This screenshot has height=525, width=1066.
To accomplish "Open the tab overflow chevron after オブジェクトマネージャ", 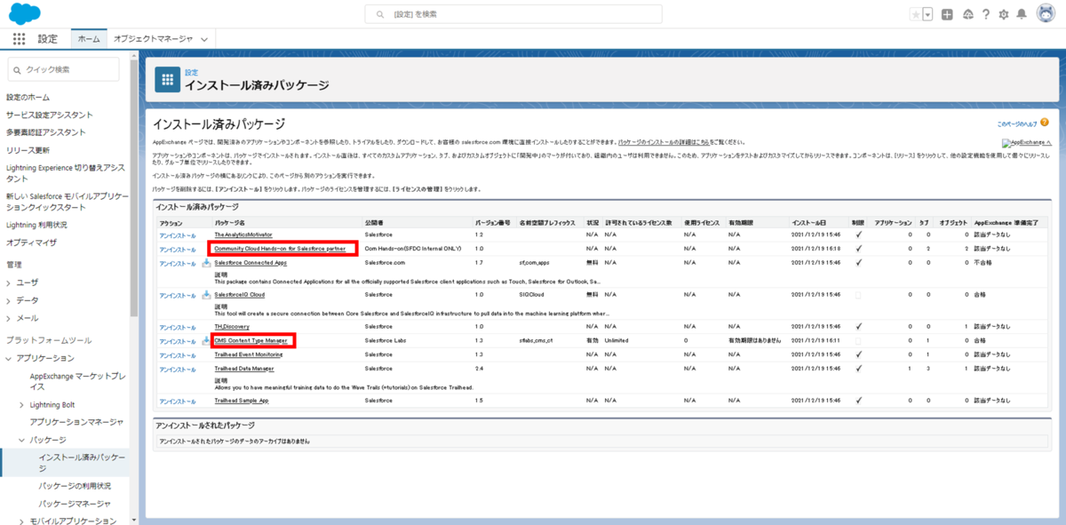I will coord(204,40).
